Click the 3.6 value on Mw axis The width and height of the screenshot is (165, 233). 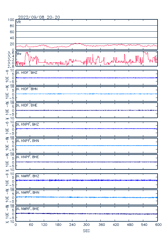[11, 53]
